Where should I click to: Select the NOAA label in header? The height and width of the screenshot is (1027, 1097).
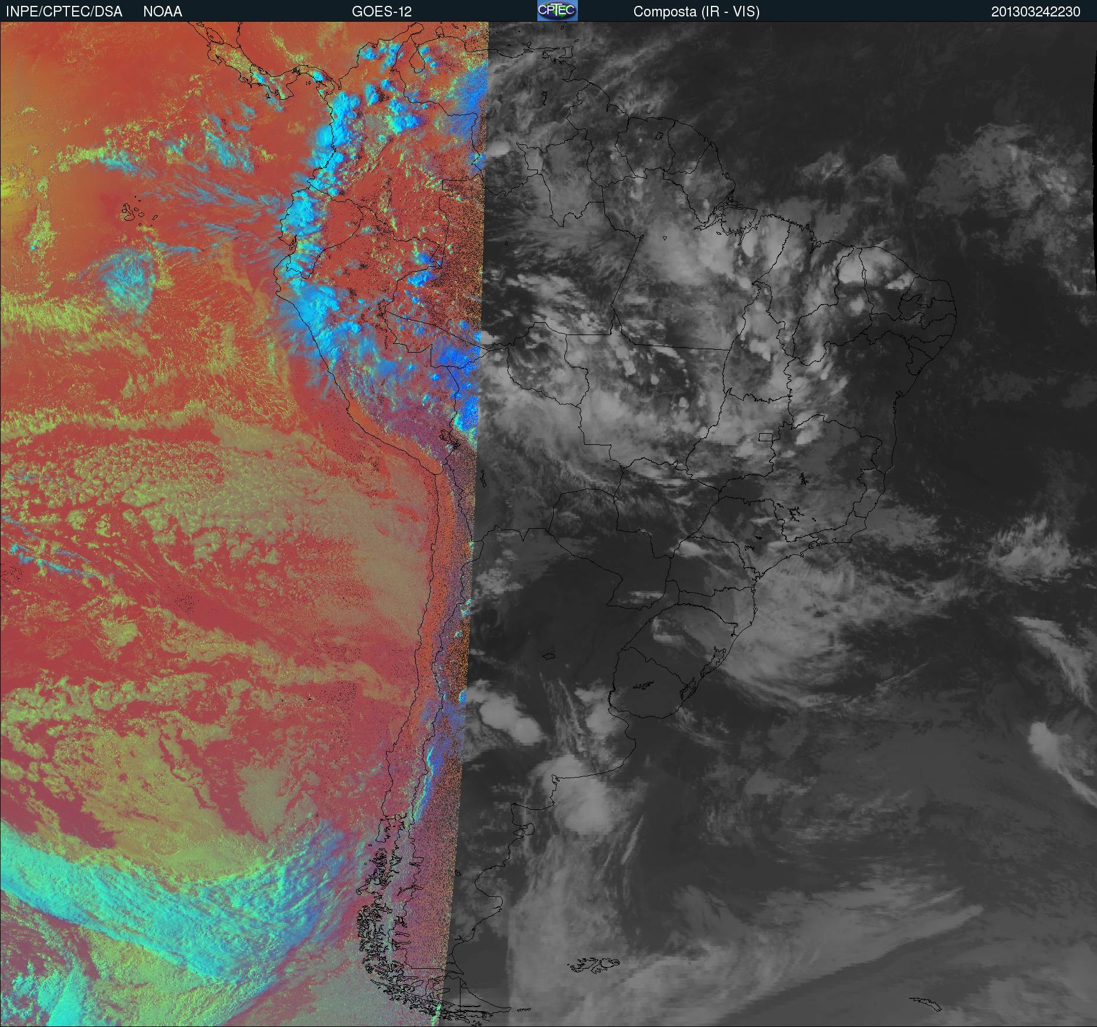pos(162,12)
